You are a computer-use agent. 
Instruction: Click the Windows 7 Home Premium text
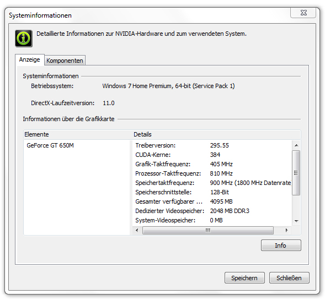pyautogui.click(x=168, y=86)
